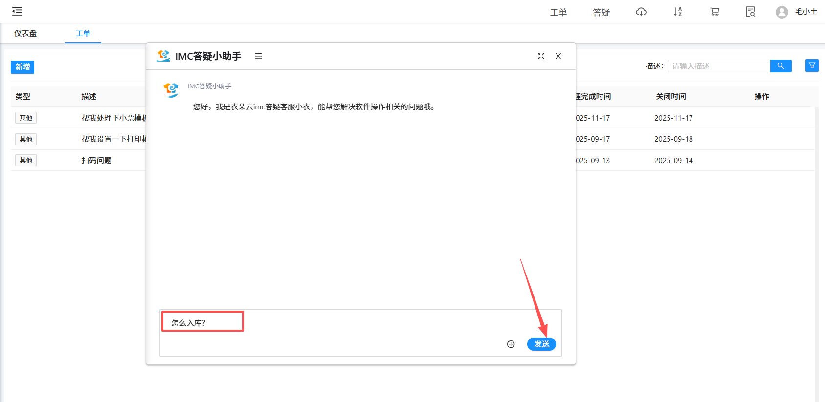
Task: Click the user avatar icon
Action: [x=782, y=12]
